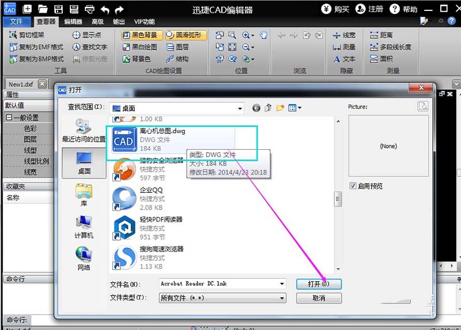The width and height of the screenshot is (461, 330).
Task: Select 计算机 in dialog sidebar
Action: coord(84,226)
